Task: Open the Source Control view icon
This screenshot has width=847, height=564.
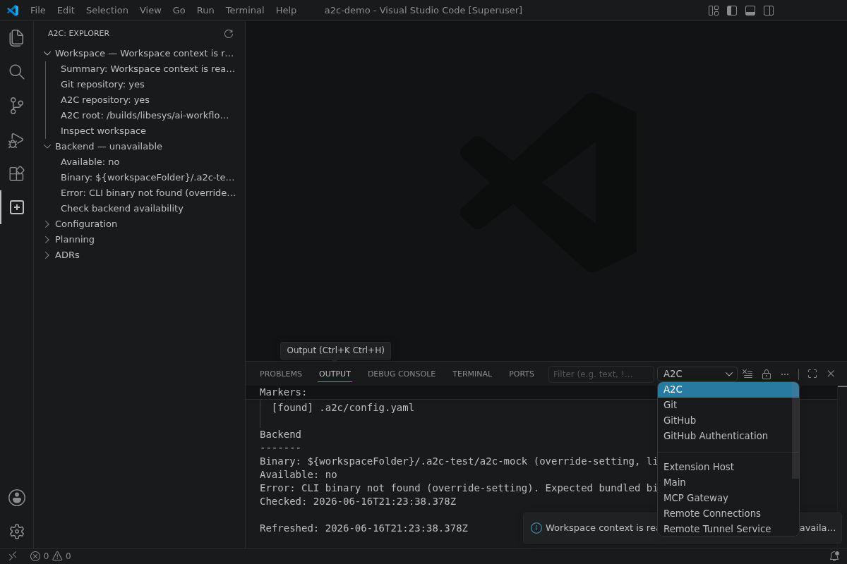Action: [x=16, y=106]
